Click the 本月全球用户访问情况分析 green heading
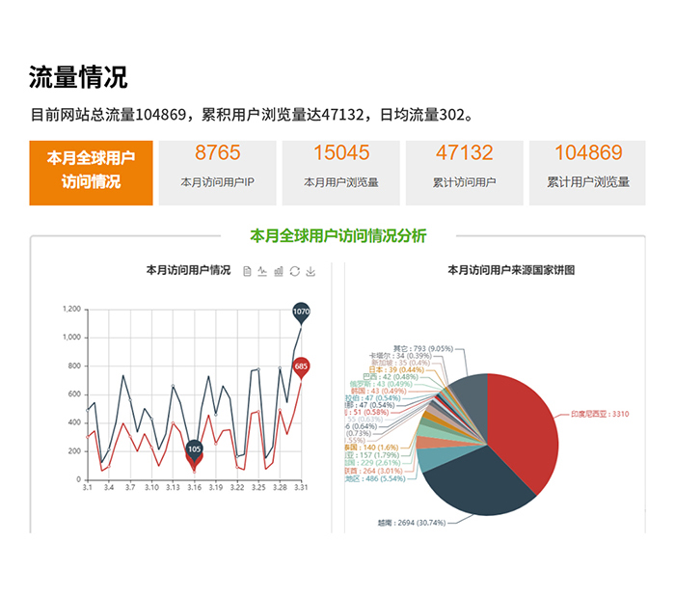The width and height of the screenshot is (675, 597). (337, 236)
